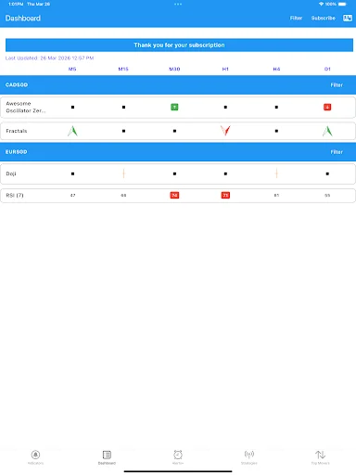Select the M5 timeframe column header
Viewport: 356px width, 475px height.
pyautogui.click(x=72, y=69)
